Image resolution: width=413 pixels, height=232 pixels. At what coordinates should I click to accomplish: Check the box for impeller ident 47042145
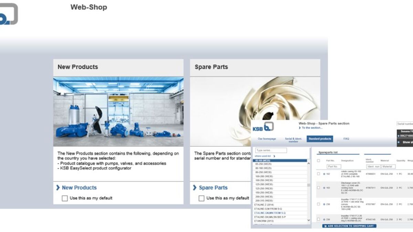[x=318, y=219]
